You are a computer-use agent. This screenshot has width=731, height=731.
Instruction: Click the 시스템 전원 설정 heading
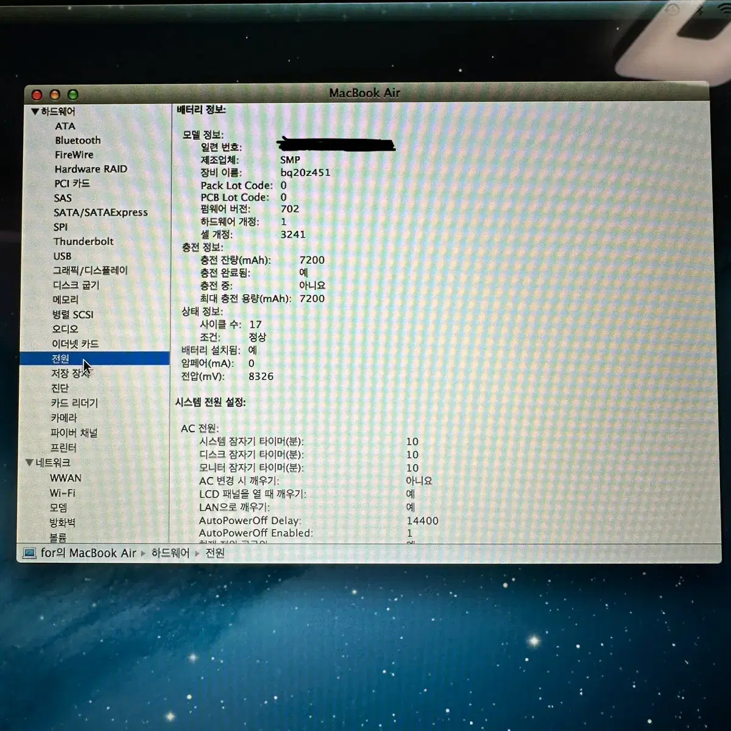tap(210, 403)
